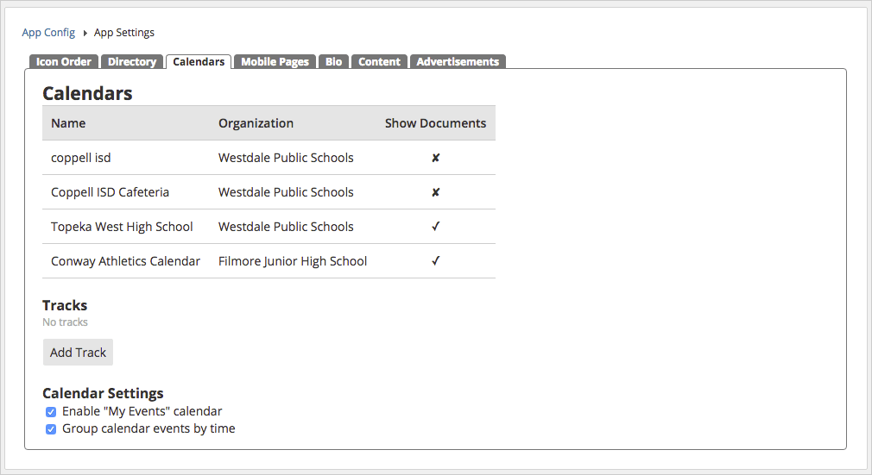Click the checkmark in Topeka West High School row

coord(435,226)
